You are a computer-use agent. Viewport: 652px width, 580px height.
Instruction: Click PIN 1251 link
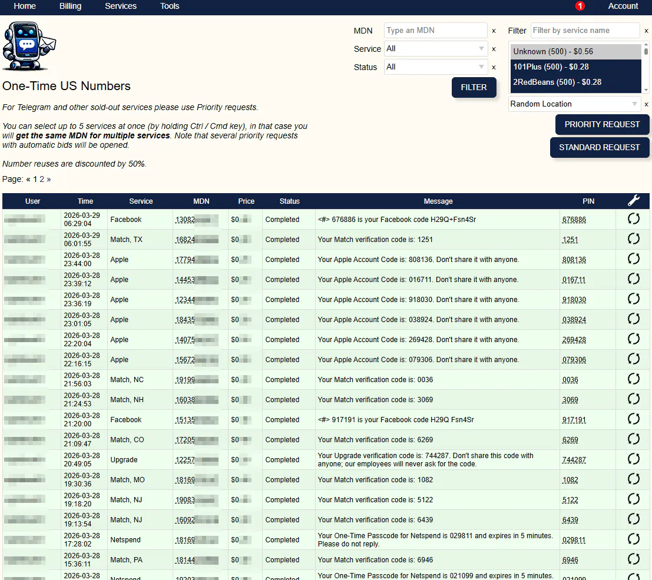(x=570, y=240)
